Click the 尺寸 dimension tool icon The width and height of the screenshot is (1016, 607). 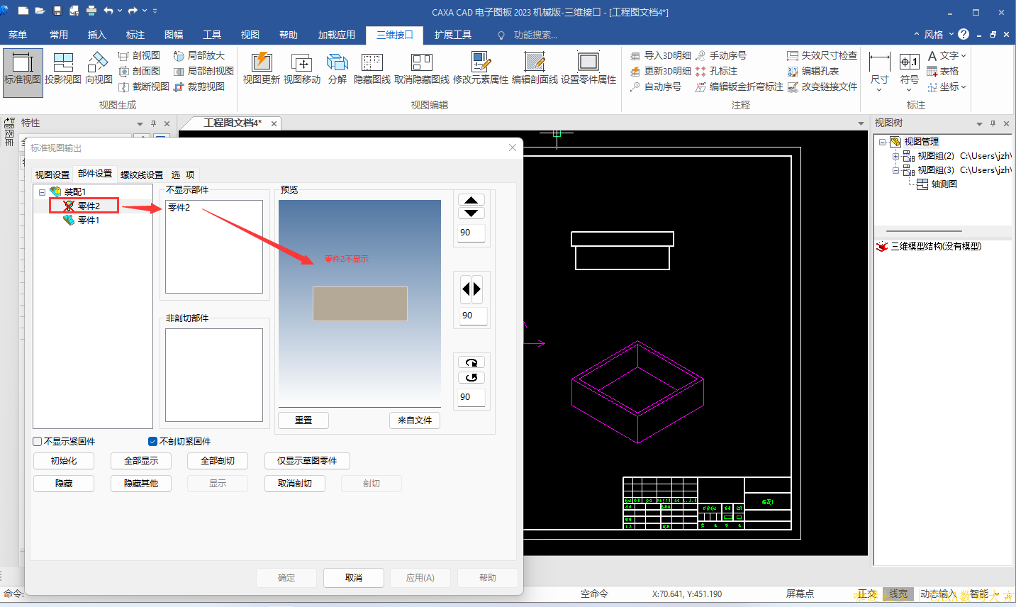[x=879, y=67]
